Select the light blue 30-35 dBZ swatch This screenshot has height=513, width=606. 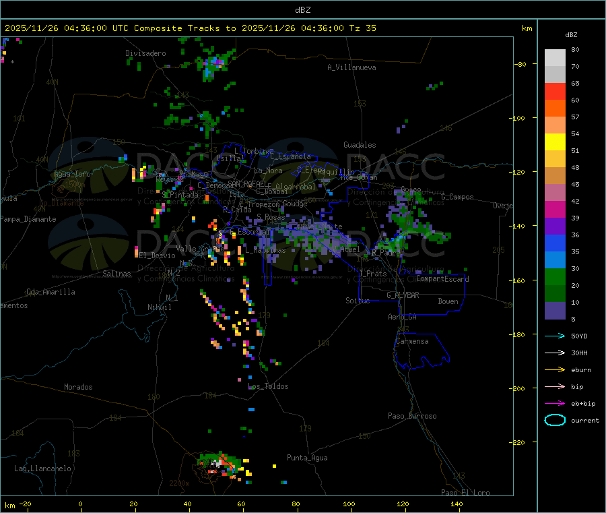point(555,260)
